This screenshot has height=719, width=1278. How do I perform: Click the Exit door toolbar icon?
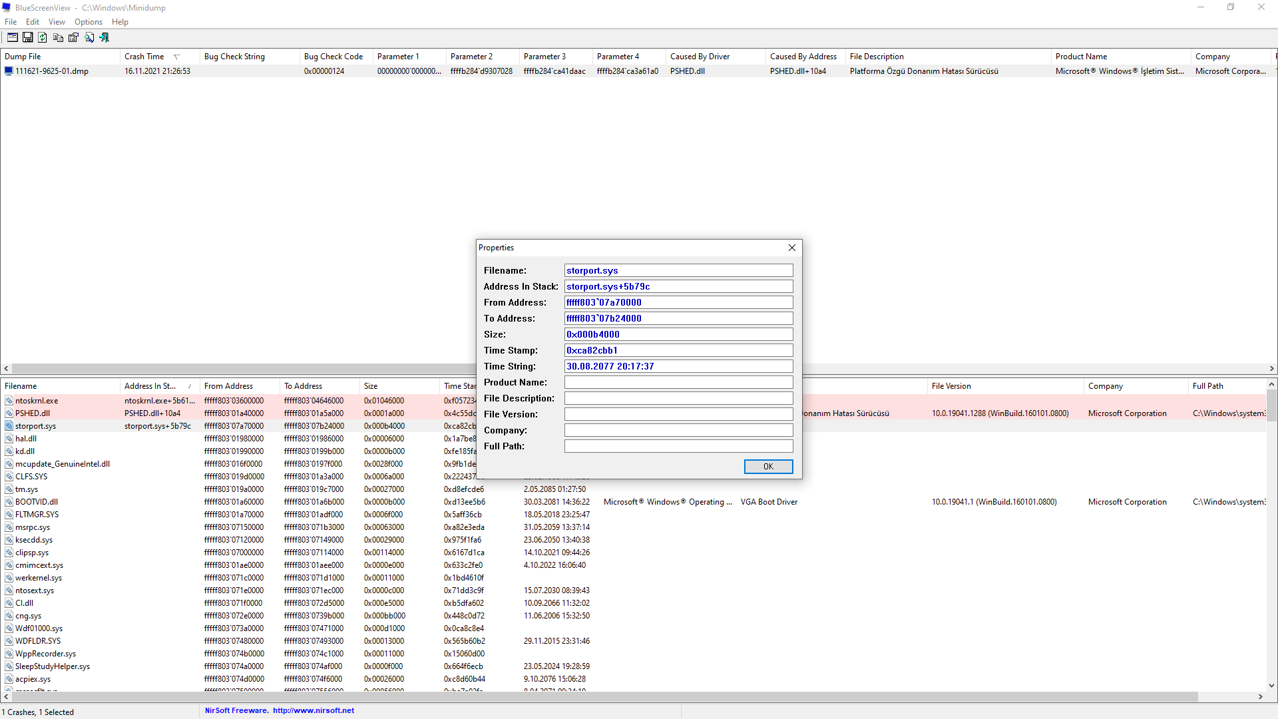click(105, 38)
